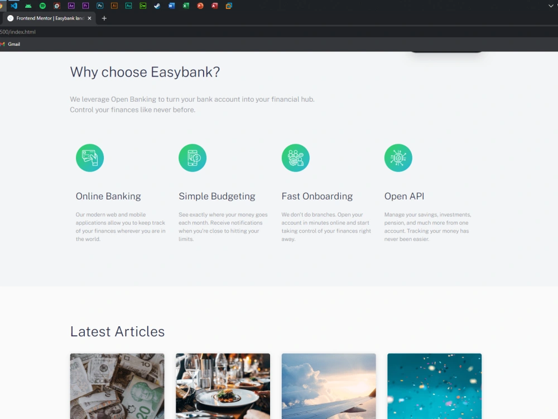Click the Fast Onboarding people icon

[x=295, y=158]
